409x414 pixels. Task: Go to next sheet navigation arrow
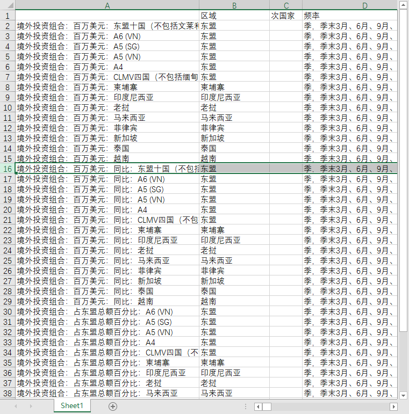tap(31, 406)
